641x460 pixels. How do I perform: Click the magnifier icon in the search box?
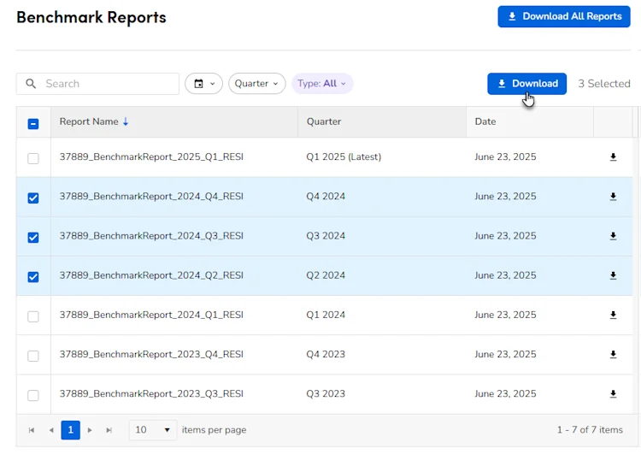31,84
